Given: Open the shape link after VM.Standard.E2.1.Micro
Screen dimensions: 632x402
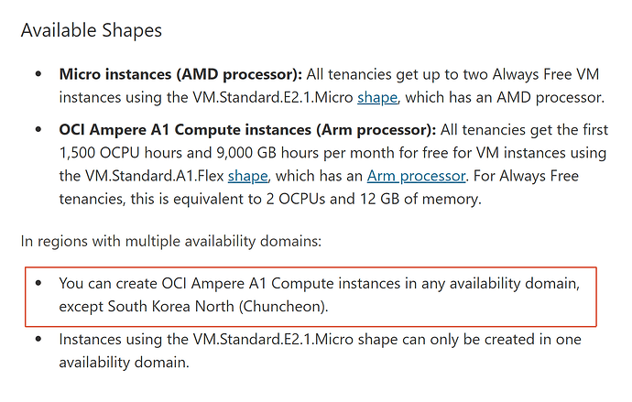Looking at the screenshot, I should [x=377, y=98].
